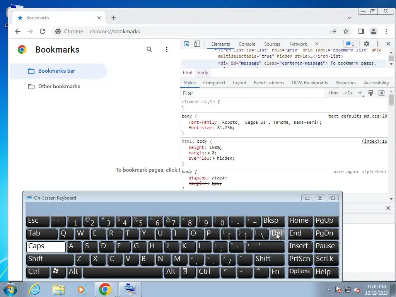Toggle the computed styles sidebar icon
The width and height of the screenshot is (396, 297).
coord(381,93)
